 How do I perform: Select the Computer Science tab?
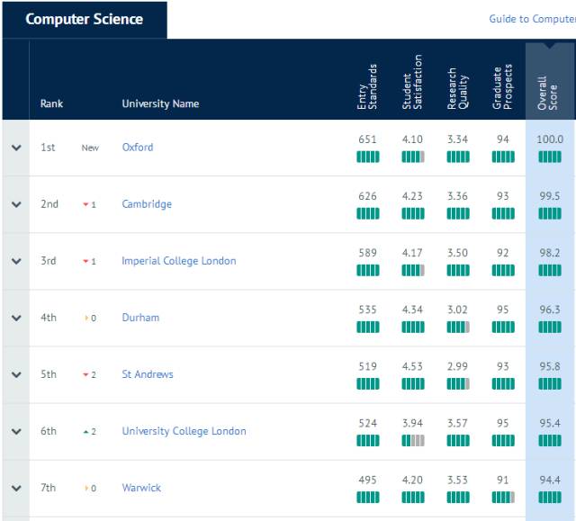coord(85,20)
